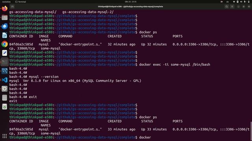
Task: Open the Text Editor dock icon
Action: (4, 53)
